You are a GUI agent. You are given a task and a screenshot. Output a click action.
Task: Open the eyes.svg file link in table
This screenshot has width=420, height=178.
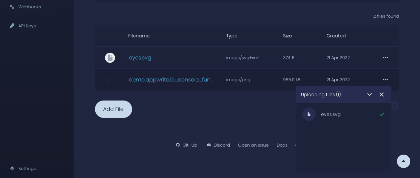click(140, 57)
